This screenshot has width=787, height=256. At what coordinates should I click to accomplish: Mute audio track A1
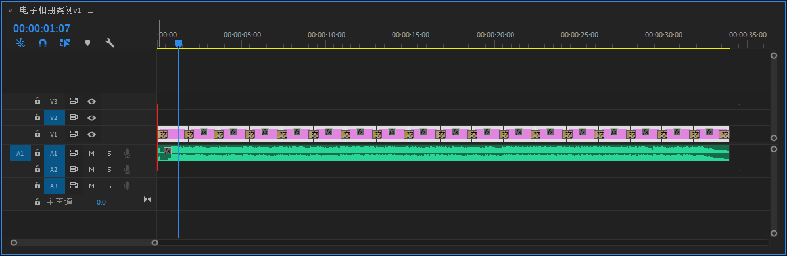tap(92, 154)
